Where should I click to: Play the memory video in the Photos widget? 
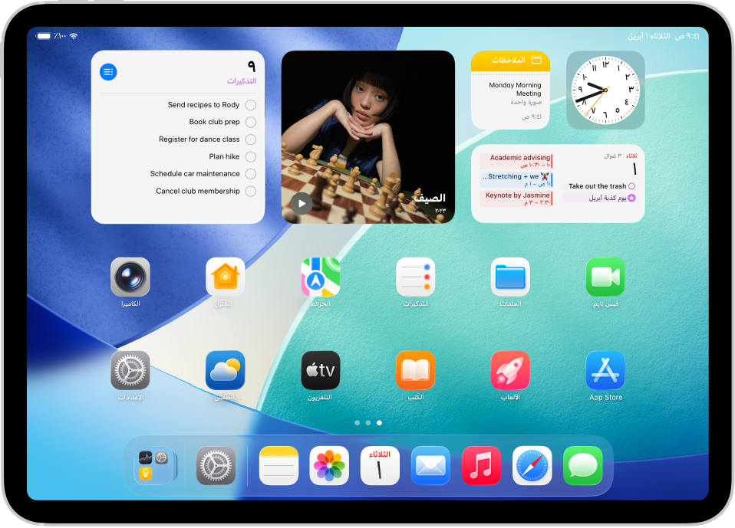302,204
